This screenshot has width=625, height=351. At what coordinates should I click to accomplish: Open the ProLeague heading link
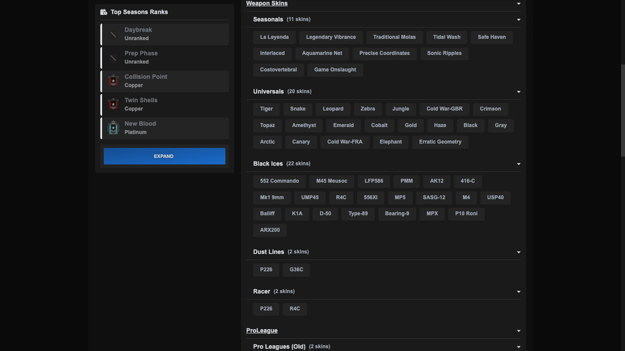pyautogui.click(x=262, y=331)
